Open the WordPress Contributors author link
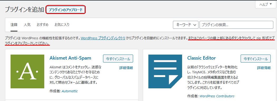 [x=217, y=96]
